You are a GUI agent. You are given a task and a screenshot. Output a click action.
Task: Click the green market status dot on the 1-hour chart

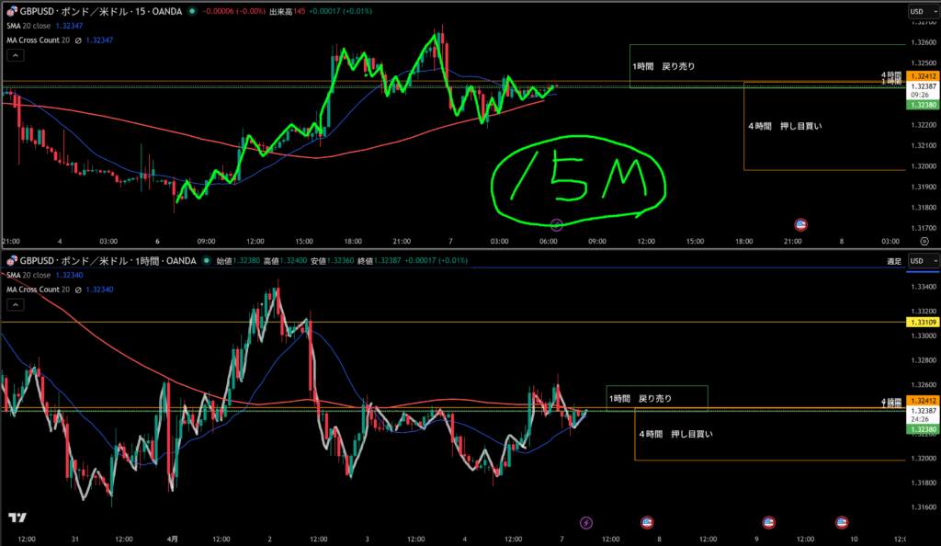206,261
